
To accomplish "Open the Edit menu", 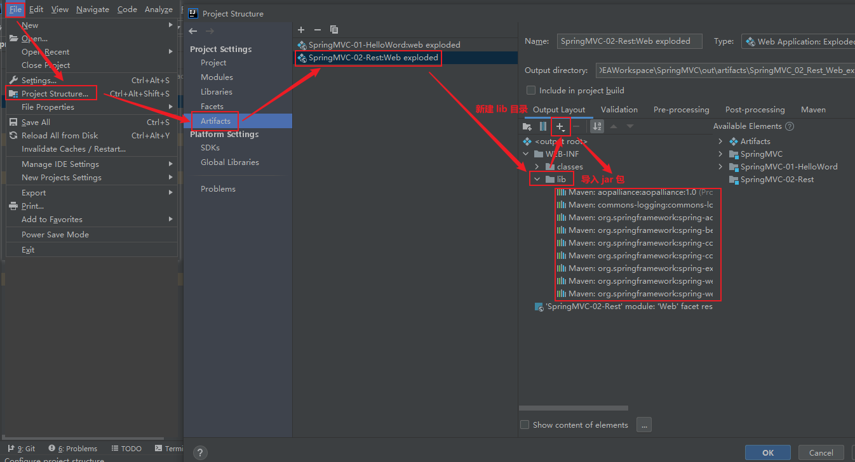I will [36, 9].
